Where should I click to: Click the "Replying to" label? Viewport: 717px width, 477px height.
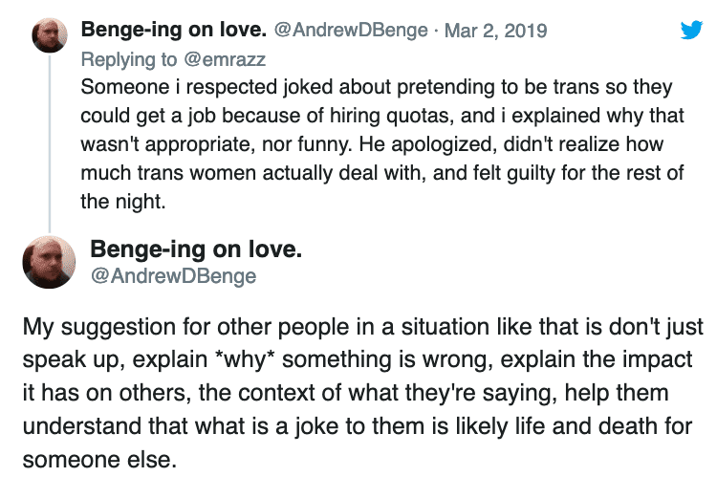(x=129, y=58)
